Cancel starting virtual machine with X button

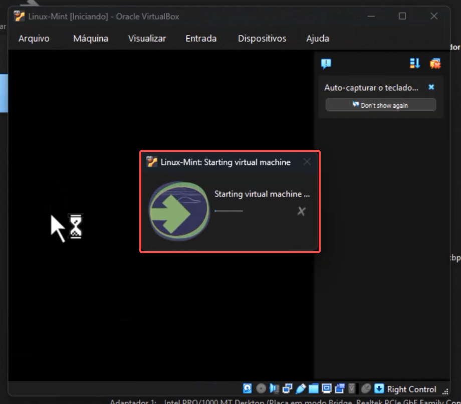pos(301,211)
